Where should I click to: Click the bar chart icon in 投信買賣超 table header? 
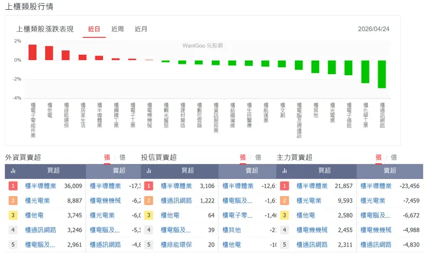tap(149, 171)
